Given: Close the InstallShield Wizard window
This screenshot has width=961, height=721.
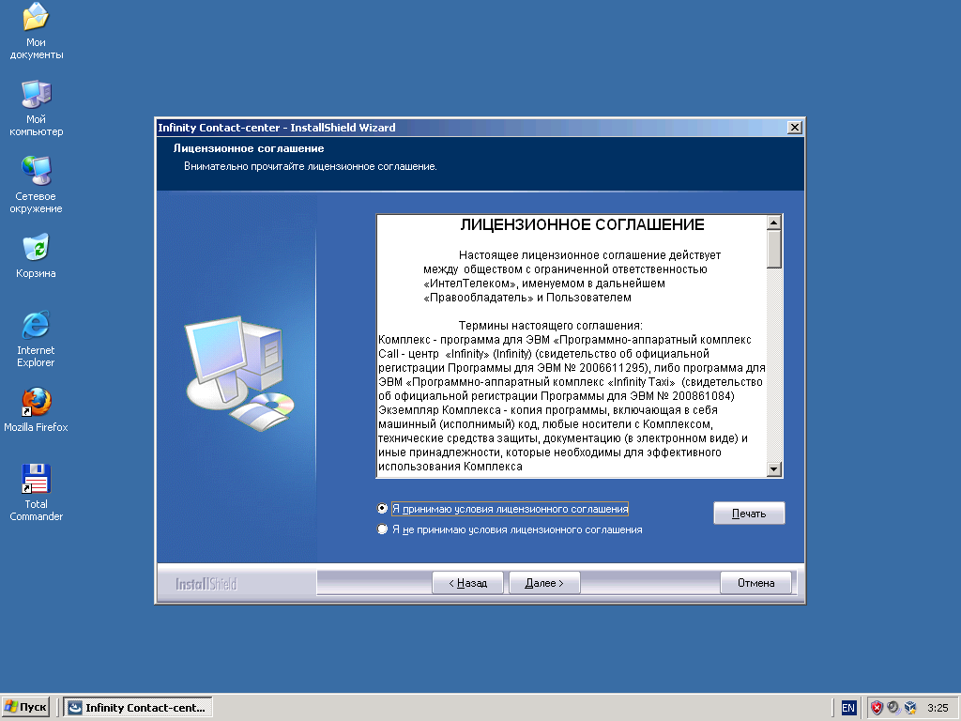Looking at the screenshot, I should coord(794,127).
